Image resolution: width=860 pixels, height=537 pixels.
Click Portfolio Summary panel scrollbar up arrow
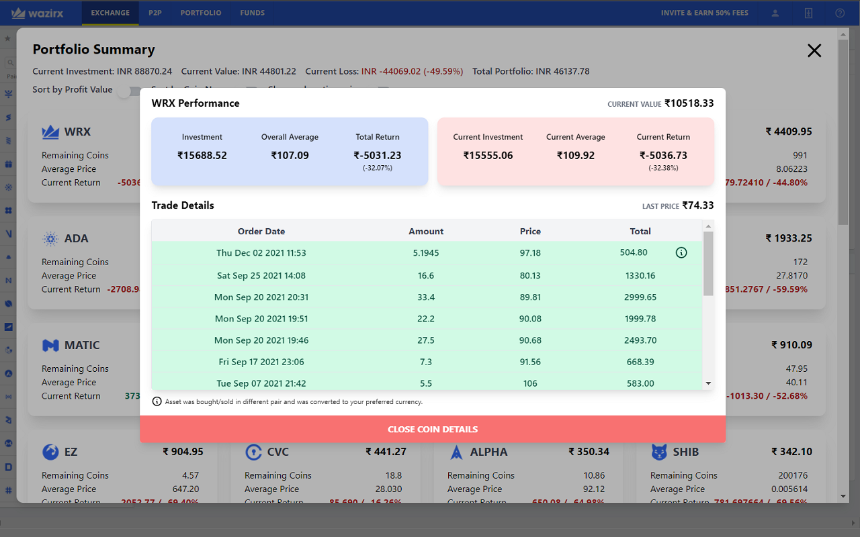coord(844,34)
